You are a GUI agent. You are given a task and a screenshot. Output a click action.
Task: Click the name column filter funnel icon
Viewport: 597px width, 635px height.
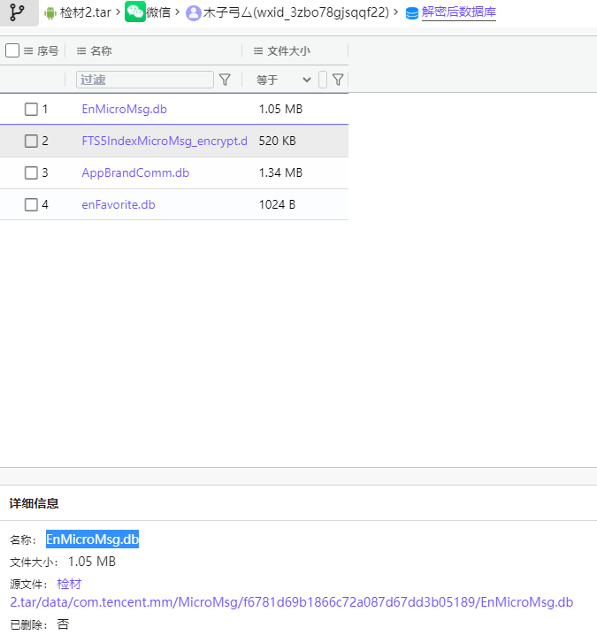(x=225, y=80)
